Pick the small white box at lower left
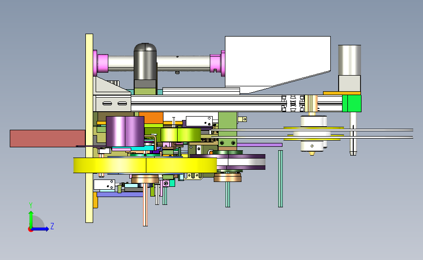 [104, 185]
